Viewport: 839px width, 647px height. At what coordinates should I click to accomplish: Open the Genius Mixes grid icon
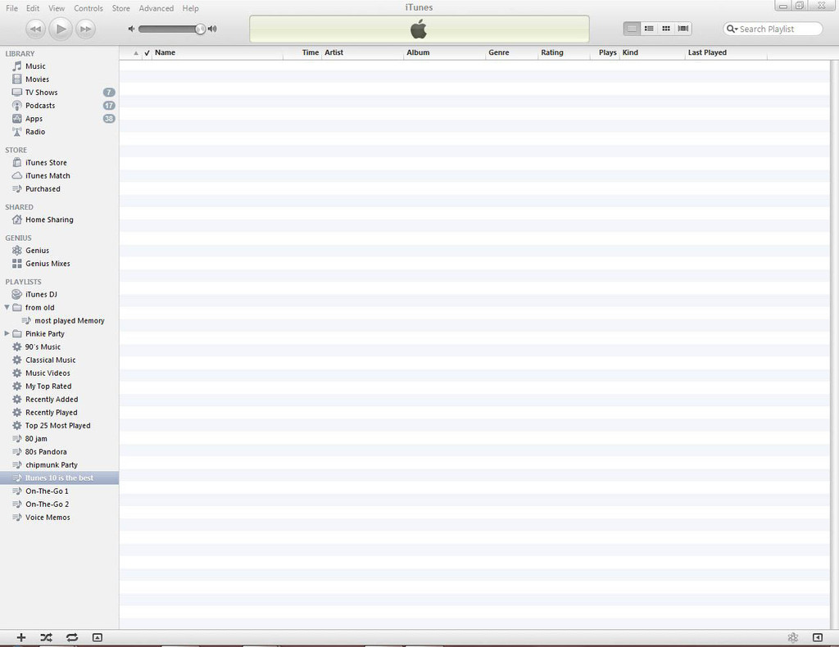click(x=17, y=264)
